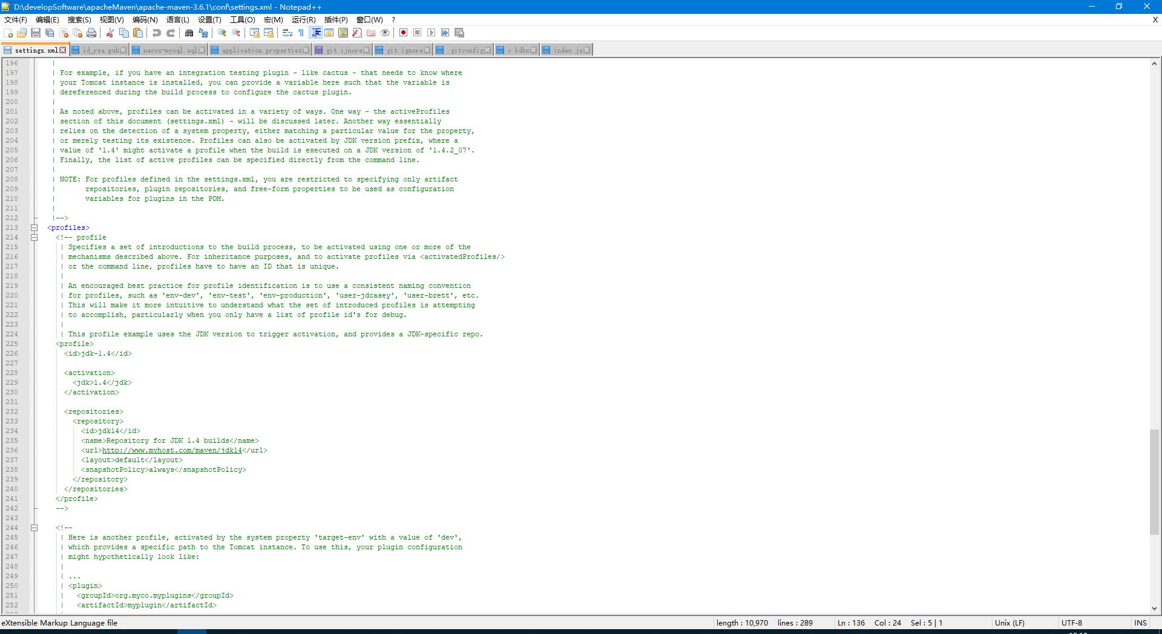1162x634 pixels.
Task: Open the Function List panel icon
Action: [357, 33]
